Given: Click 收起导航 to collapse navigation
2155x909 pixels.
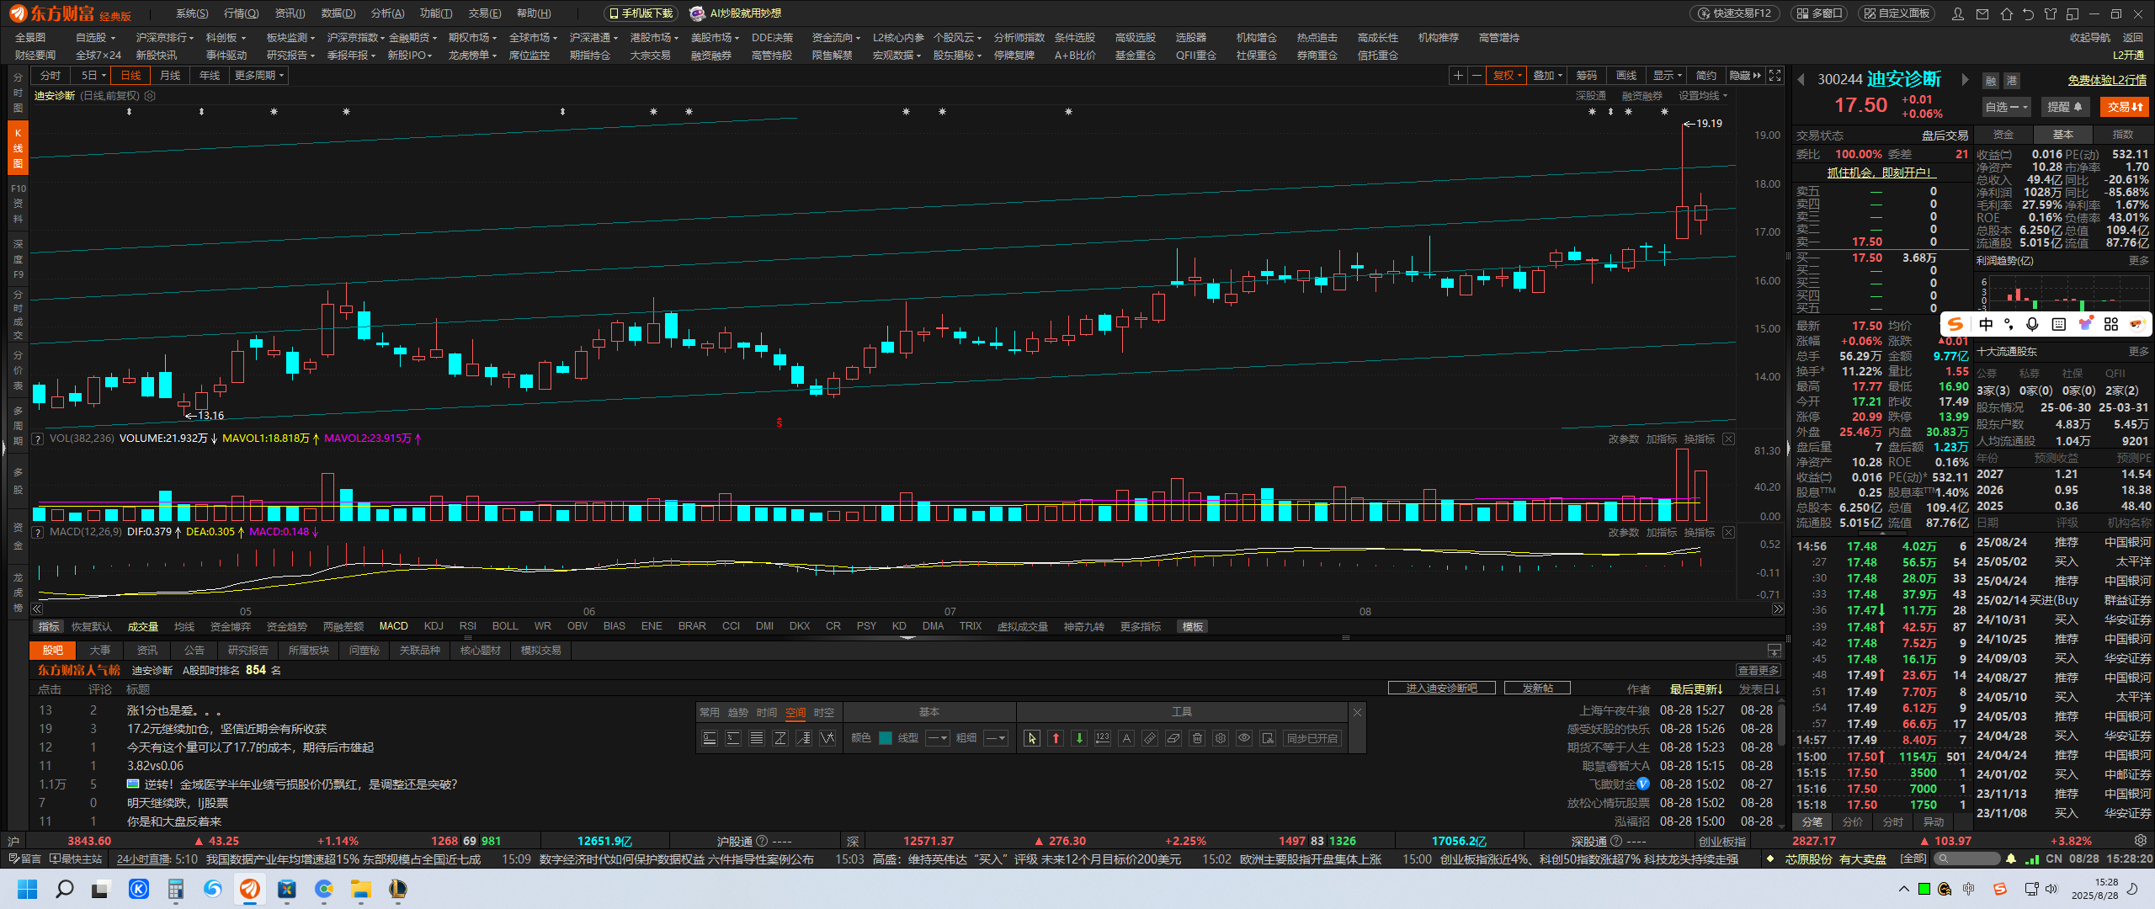Looking at the screenshot, I should (2090, 38).
